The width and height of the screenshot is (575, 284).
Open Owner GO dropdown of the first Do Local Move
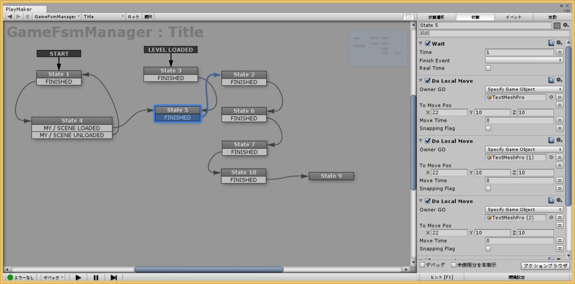tap(524, 89)
